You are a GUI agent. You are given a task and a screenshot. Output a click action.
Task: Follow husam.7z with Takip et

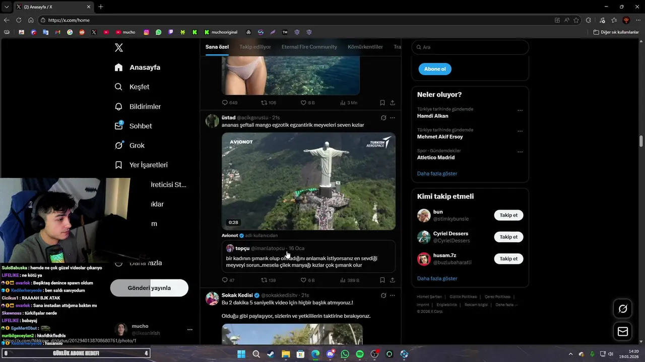point(508,258)
